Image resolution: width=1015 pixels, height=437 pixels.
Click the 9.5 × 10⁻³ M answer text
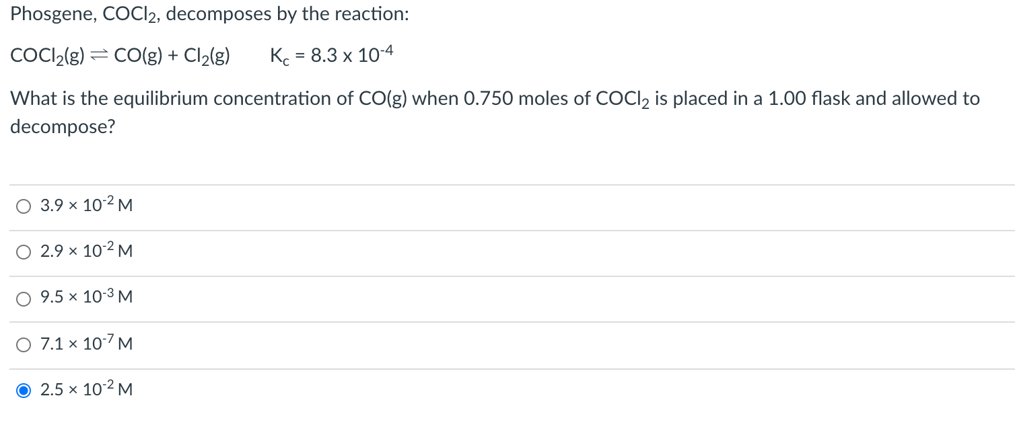[86, 298]
